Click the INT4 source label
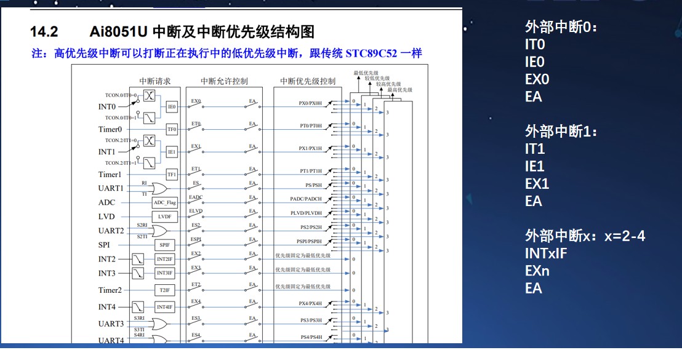The image size is (682, 350). 107,307
